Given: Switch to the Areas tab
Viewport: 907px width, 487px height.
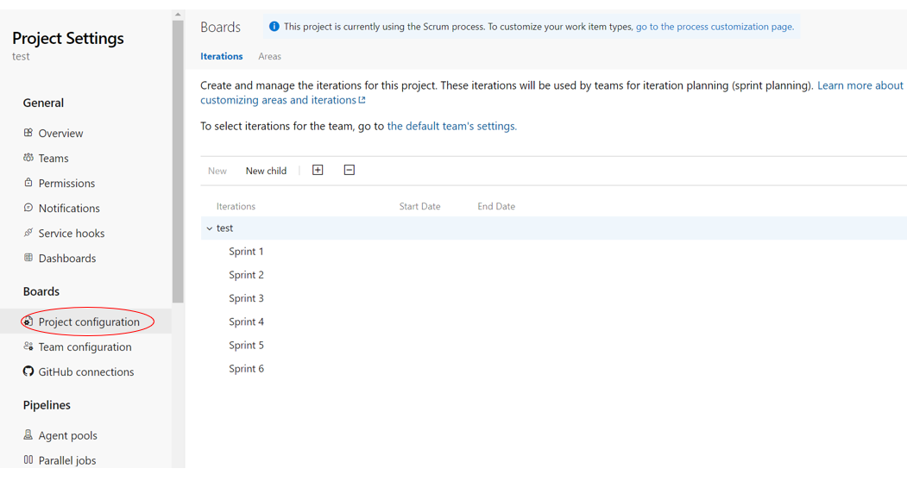Looking at the screenshot, I should click(269, 56).
